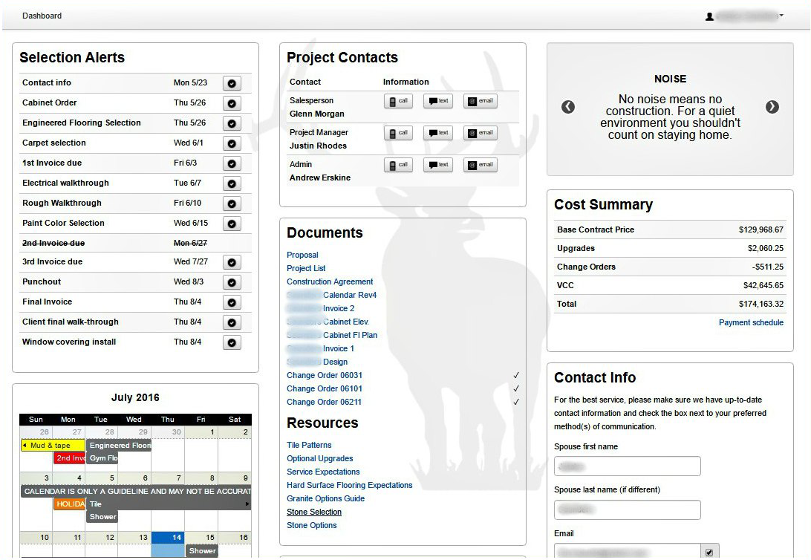
Task: Mark 1st Invoice due as done
Action: pyautogui.click(x=232, y=163)
